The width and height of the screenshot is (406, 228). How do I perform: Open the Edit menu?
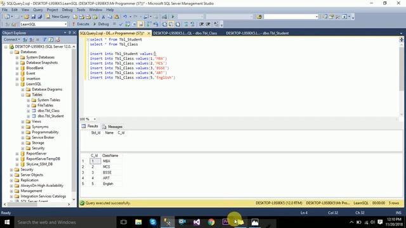click(15, 9)
